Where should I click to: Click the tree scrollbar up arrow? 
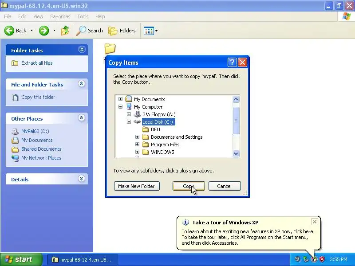click(236, 99)
